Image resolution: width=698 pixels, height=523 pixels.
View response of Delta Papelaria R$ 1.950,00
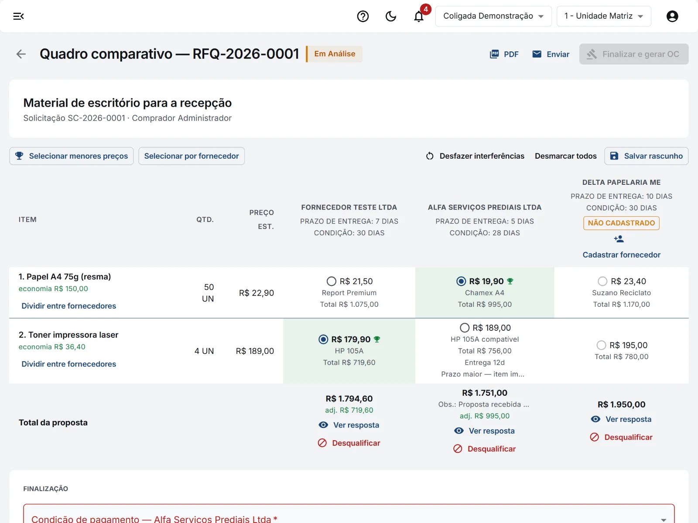click(621, 419)
